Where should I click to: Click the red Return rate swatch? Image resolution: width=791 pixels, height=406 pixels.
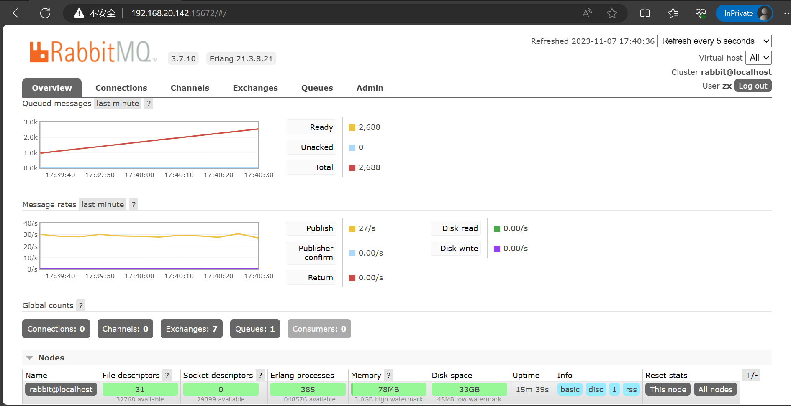pos(352,278)
